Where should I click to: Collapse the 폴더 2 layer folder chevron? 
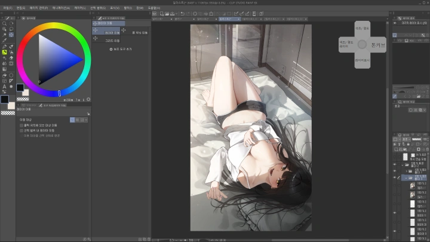pyautogui.click(x=403, y=165)
